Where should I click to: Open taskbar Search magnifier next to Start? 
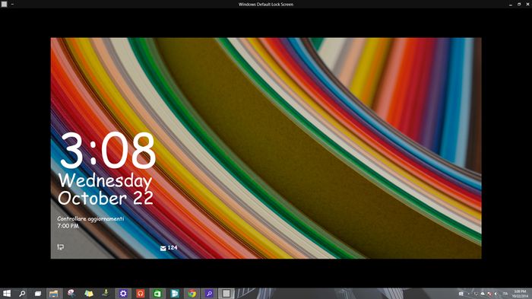point(22,294)
